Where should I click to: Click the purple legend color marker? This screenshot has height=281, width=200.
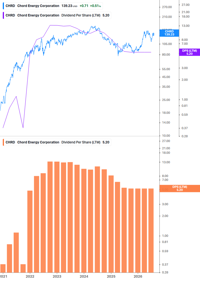pyautogui.click(x=3, y=15)
